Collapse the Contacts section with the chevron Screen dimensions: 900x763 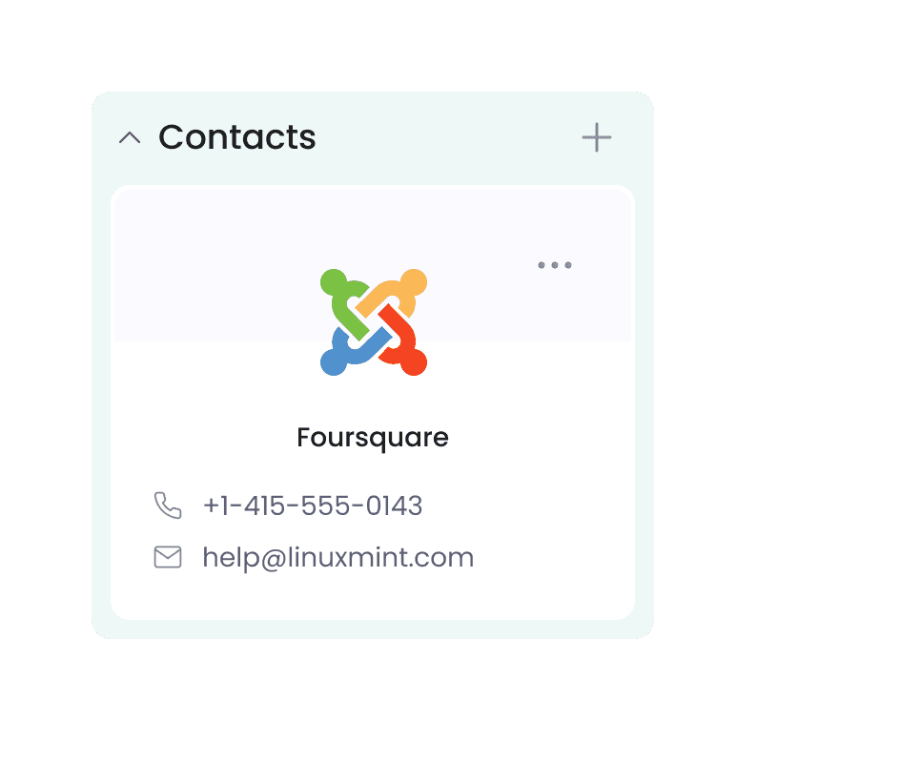click(x=130, y=137)
